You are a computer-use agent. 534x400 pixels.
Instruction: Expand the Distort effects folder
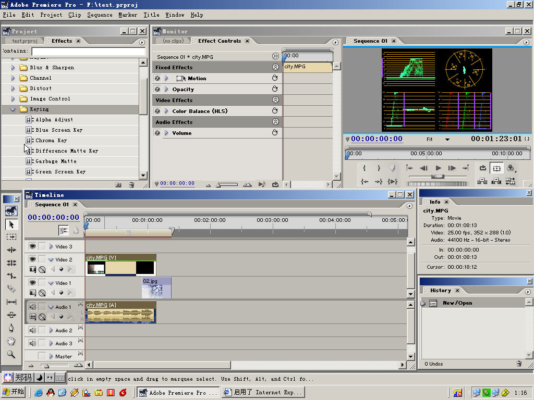[13, 88]
